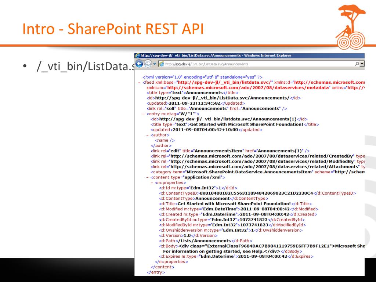This screenshot has width=376, height=282.
Task: Click the entry id listdata.svc/Announcements(1) line
Action: point(229,119)
